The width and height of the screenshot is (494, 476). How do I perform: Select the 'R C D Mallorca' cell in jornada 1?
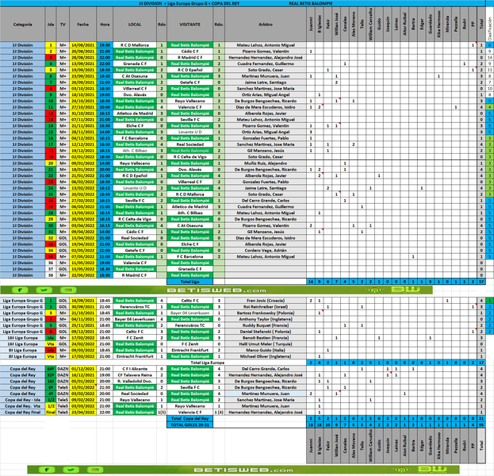[135, 45]
